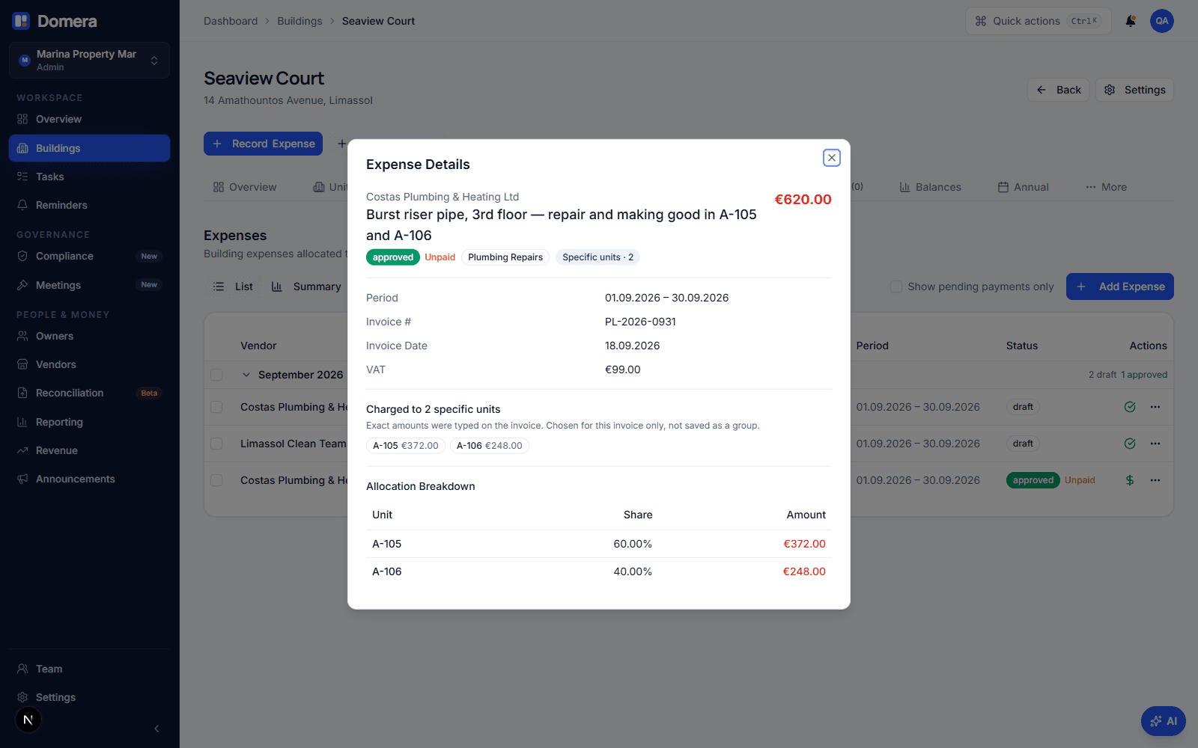The width and height of the screenshot is (1198, 748).
Task: Approve the Limassol Clean Team draft expense
Action: pyautogui.click(x=1130, y=444)
